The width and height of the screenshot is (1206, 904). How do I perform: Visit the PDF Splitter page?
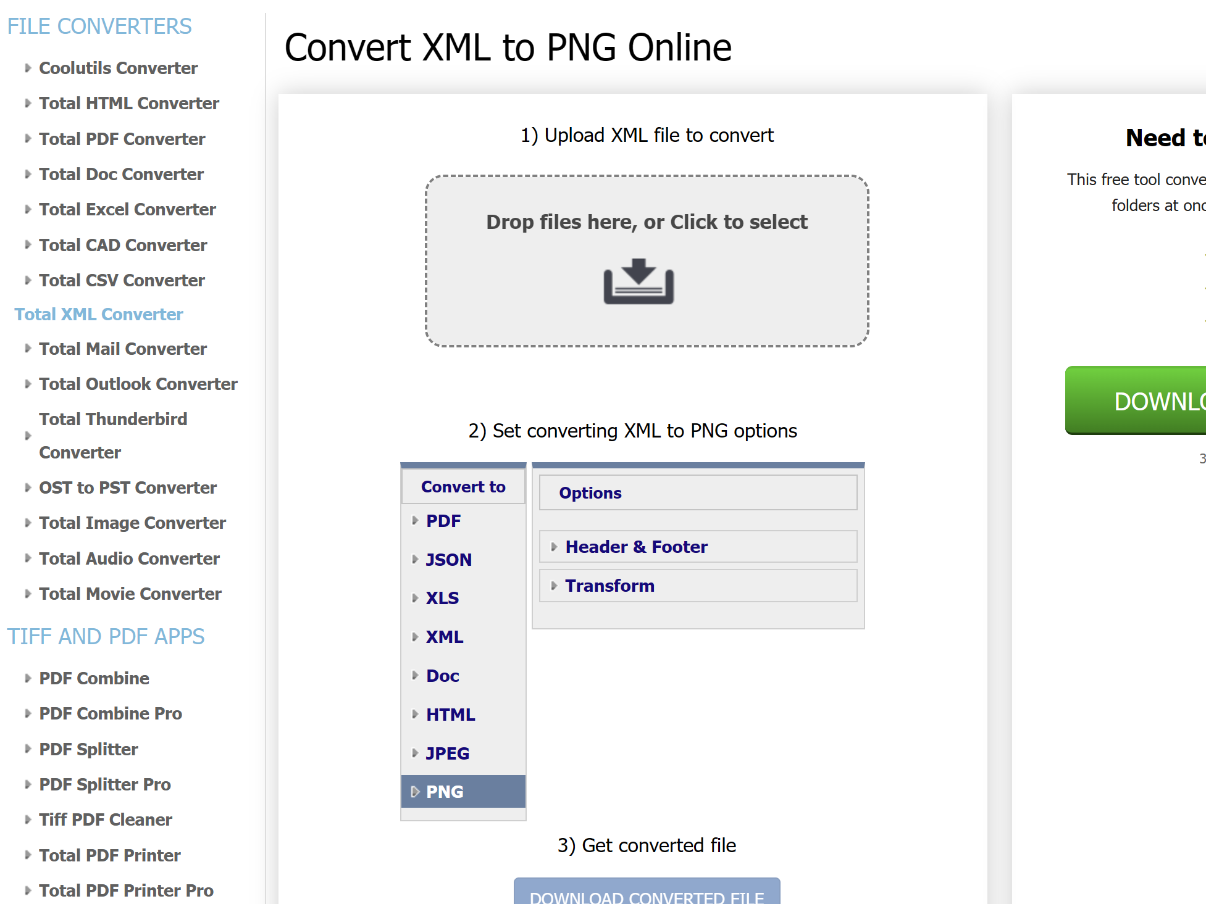(89, 749)
